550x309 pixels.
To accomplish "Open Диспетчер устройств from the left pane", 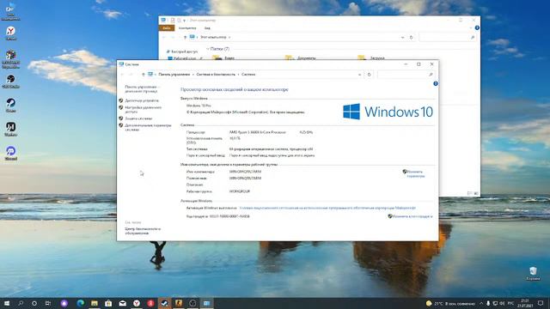I will point(142,100).
